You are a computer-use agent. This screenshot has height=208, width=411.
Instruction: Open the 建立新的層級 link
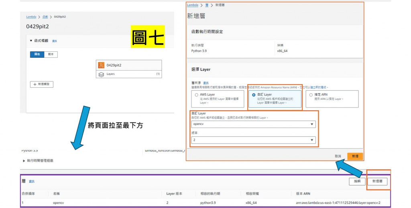pyautogui.click(x=318, y=87)
